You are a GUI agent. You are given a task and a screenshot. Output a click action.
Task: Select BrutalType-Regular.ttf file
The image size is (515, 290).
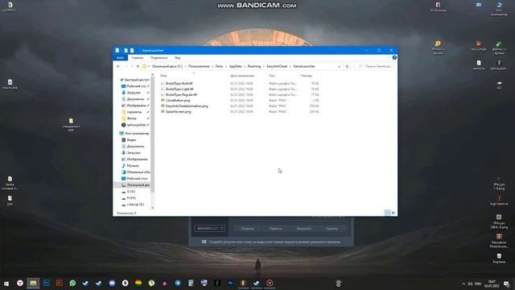pyautogui.click(x=181, y=95)
